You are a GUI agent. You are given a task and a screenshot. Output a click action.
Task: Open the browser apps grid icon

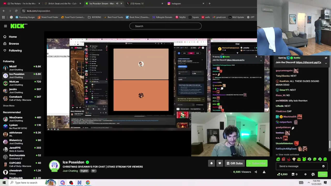[x=3, y=17]
